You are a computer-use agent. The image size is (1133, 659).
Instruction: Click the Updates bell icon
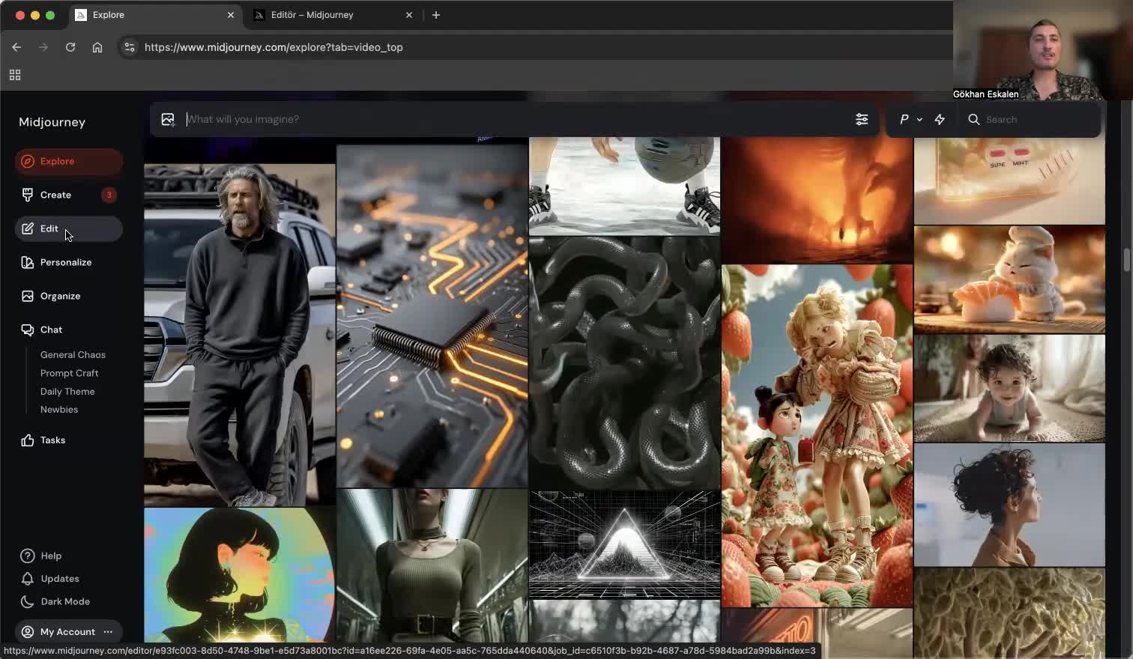coord(28,579)
